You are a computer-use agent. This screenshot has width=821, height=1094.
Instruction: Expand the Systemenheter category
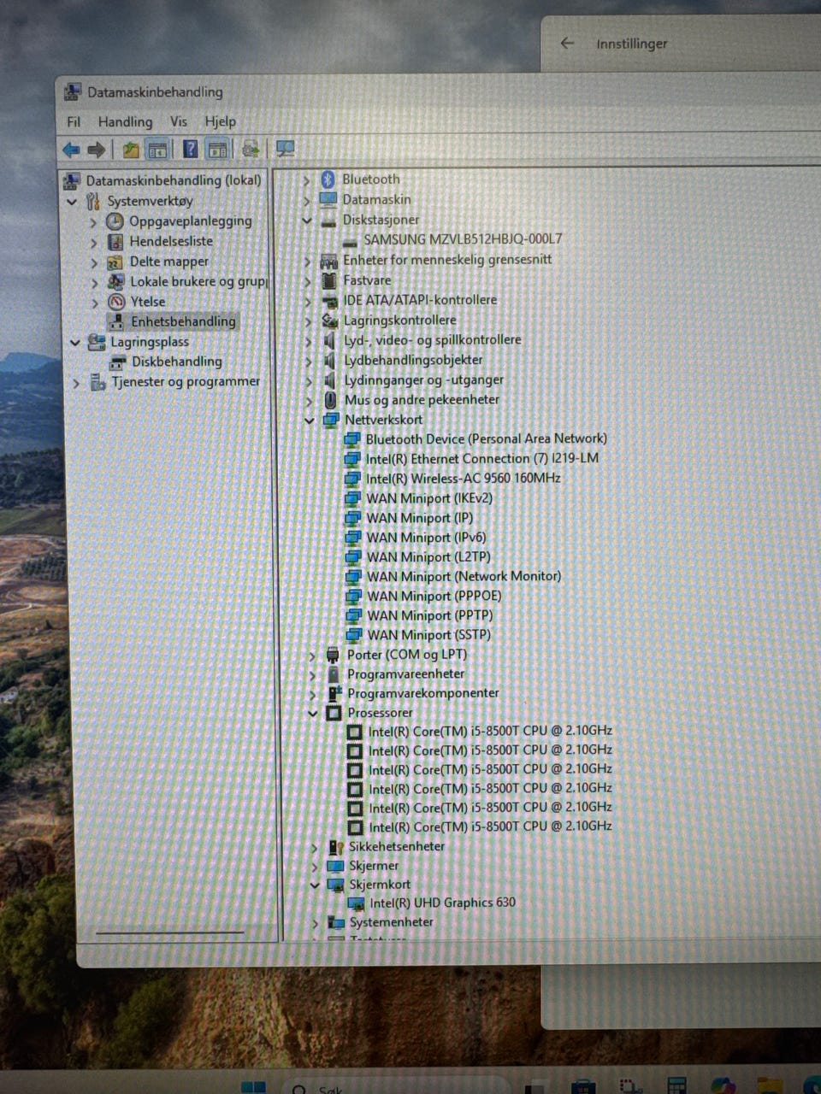(315, 923)
